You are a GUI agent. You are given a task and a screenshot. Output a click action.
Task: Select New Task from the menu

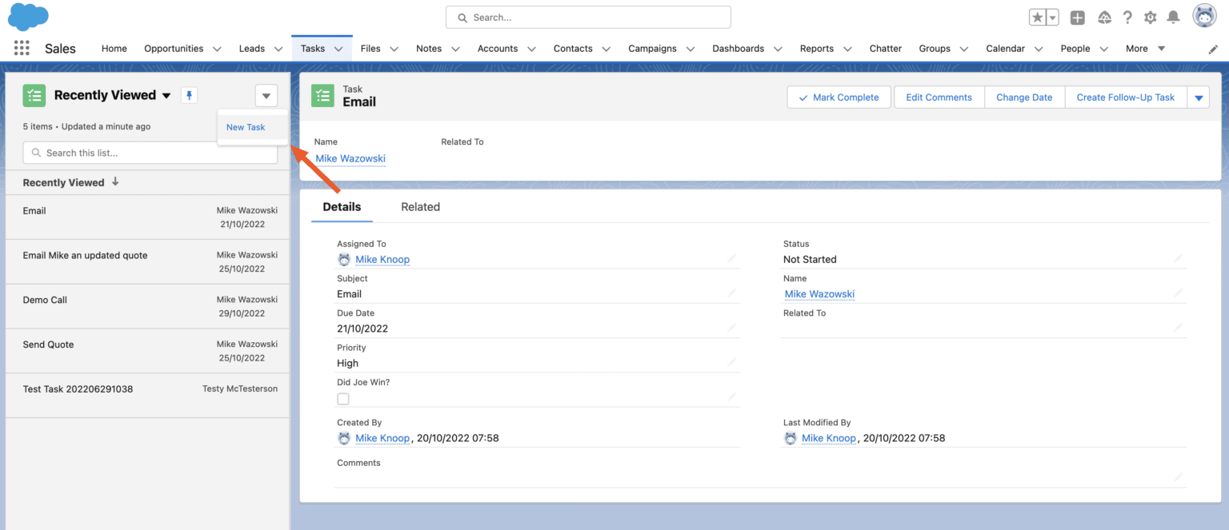245,126
